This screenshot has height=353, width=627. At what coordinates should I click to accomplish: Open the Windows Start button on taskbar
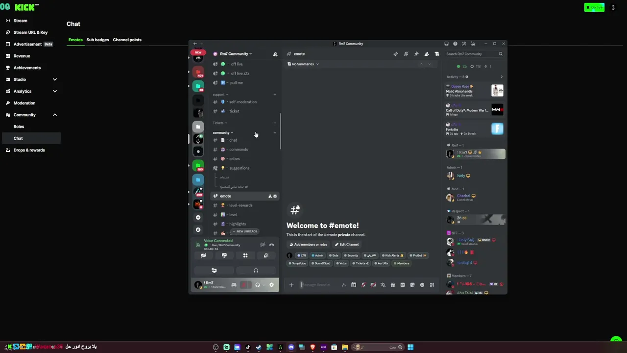pos(410,347)
